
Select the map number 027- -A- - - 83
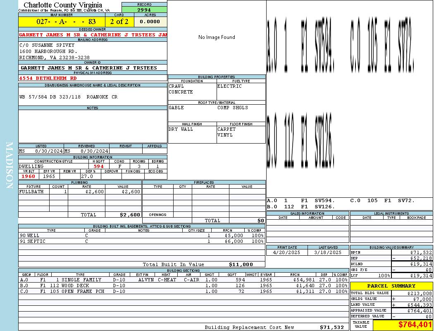[66, 22]
